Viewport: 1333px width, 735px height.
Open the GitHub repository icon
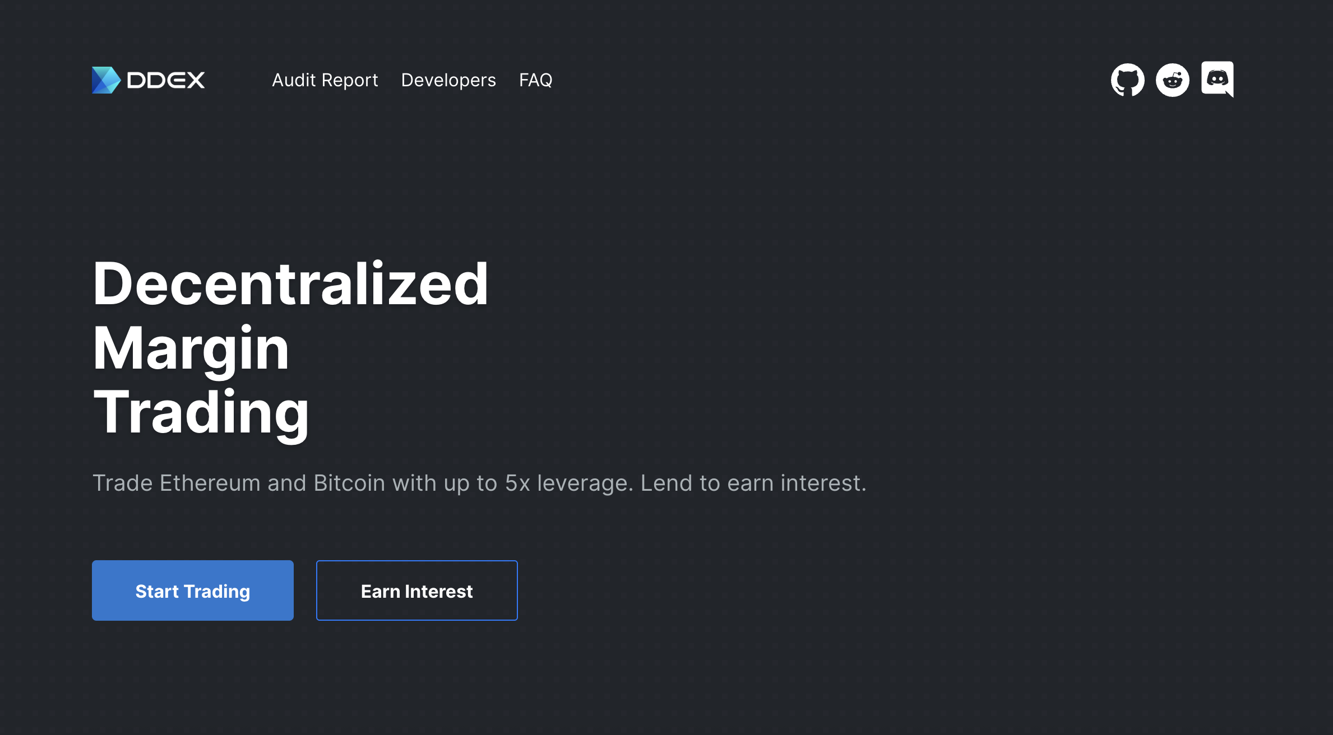click(1127, 80)
